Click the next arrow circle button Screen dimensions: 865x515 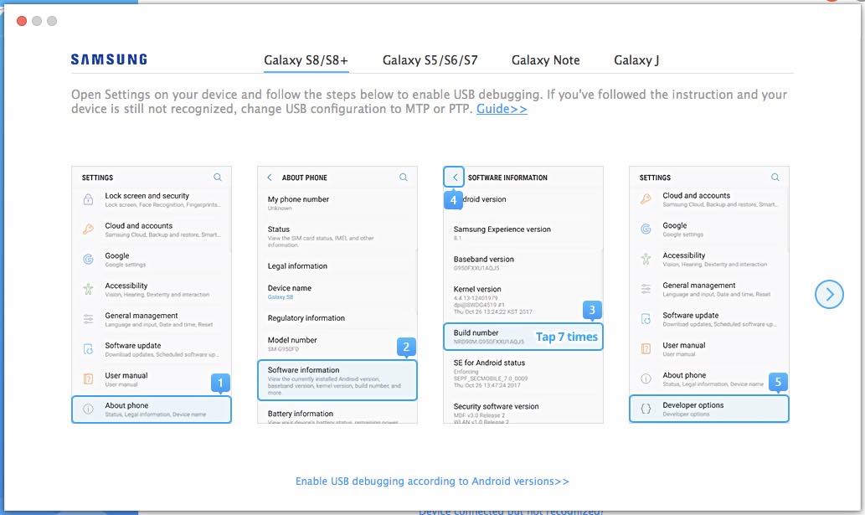pos(829,293)
